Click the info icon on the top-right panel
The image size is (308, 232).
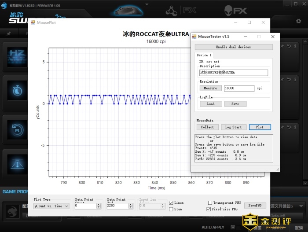coord(295,46)
